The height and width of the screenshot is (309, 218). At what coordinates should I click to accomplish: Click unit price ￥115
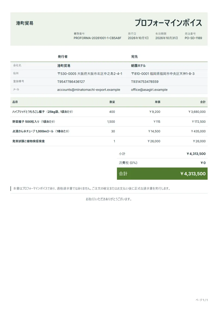click(157, 122)
